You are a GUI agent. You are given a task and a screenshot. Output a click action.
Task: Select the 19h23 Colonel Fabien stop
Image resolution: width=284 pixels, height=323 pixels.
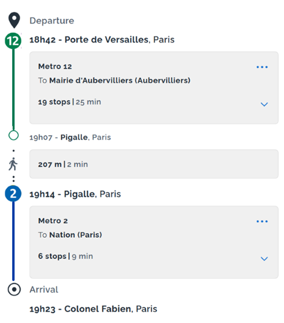(93, 309)
